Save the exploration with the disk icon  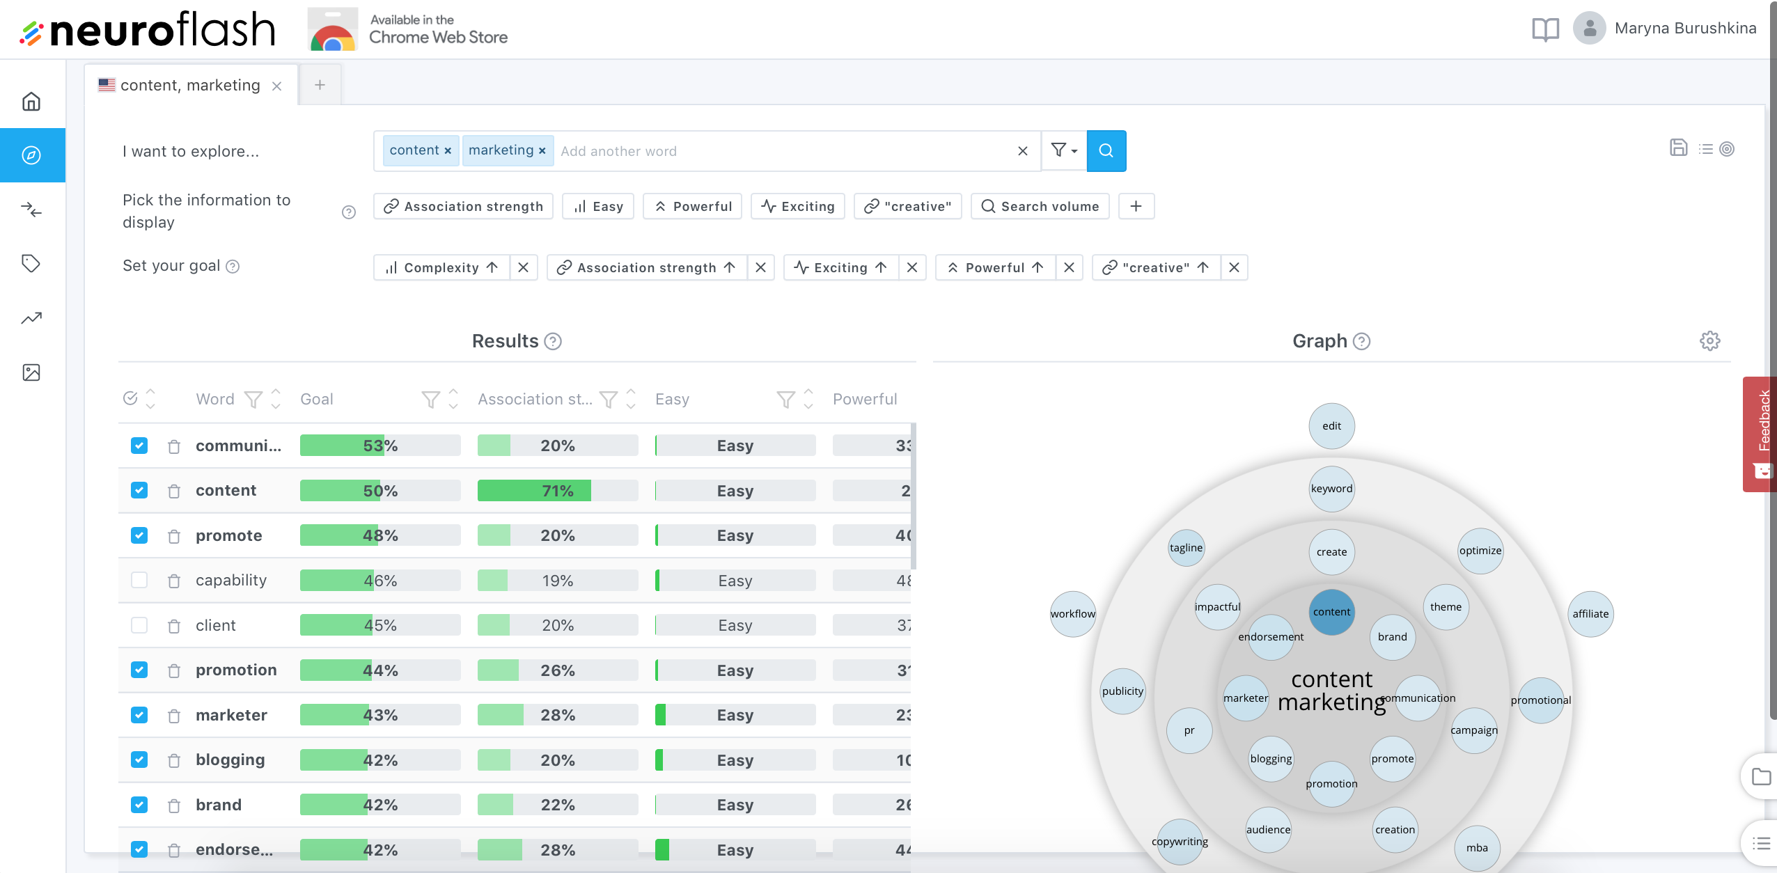(1678, 148)
